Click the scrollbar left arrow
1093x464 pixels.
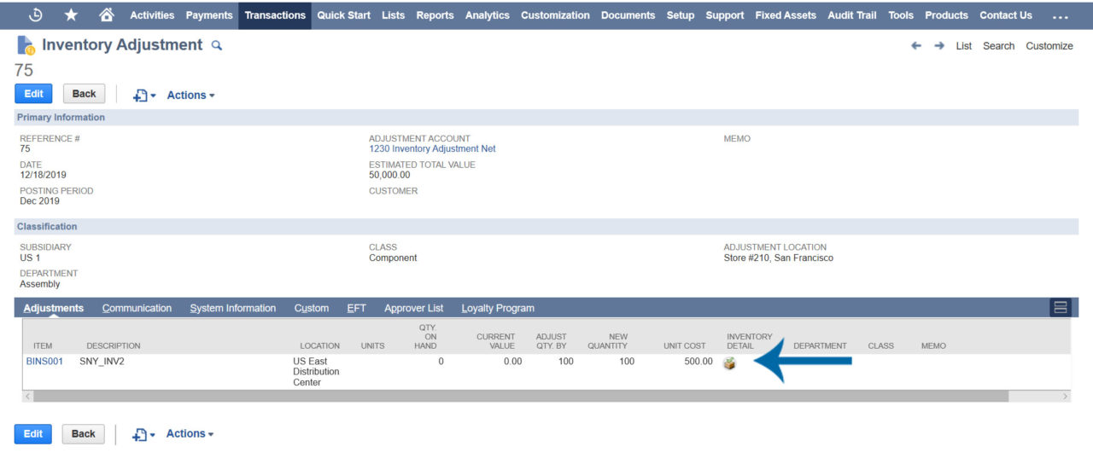pos(28,397)
